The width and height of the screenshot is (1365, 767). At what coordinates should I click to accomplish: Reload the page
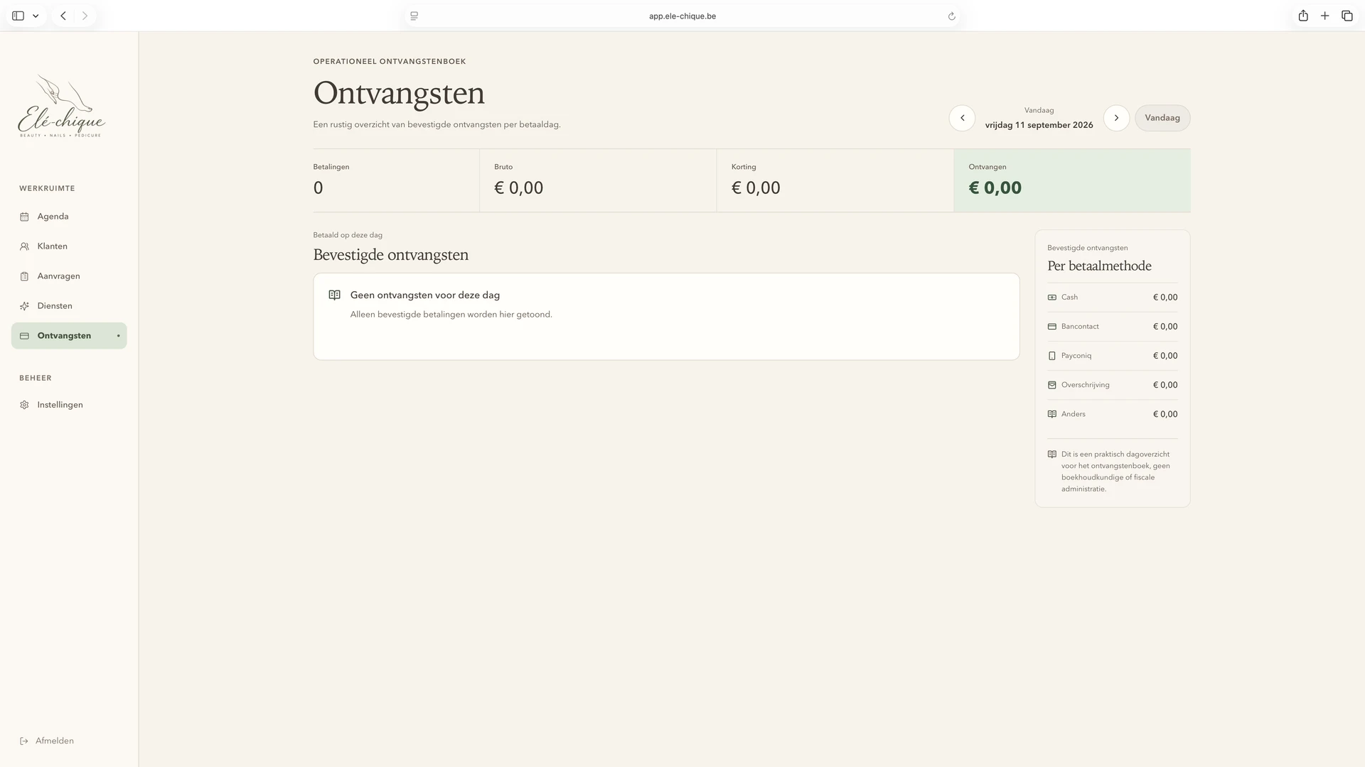(x=951, y=16)
